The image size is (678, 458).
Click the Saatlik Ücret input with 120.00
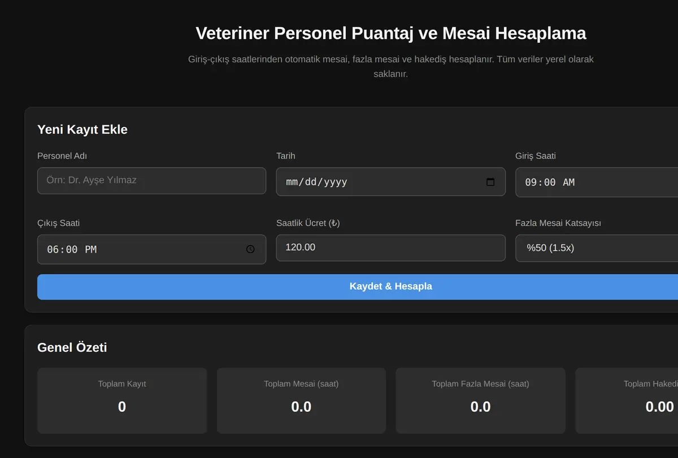[390, 248]
